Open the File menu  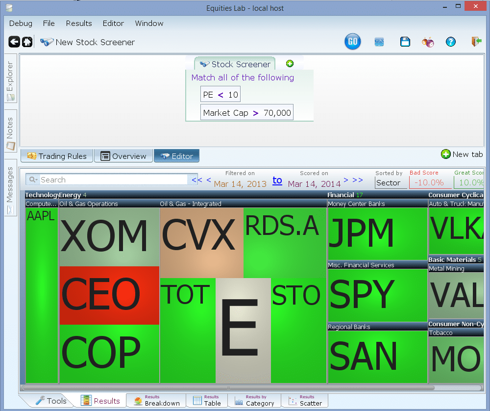coord(49,24)
